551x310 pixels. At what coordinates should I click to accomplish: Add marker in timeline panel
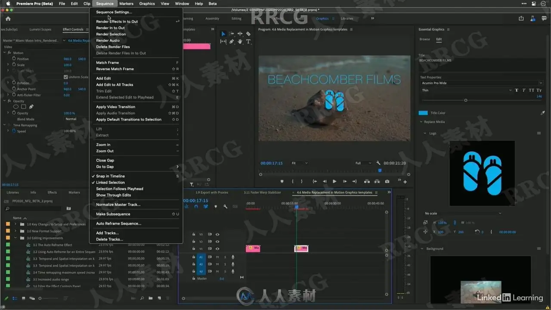[x=216, y=206]
